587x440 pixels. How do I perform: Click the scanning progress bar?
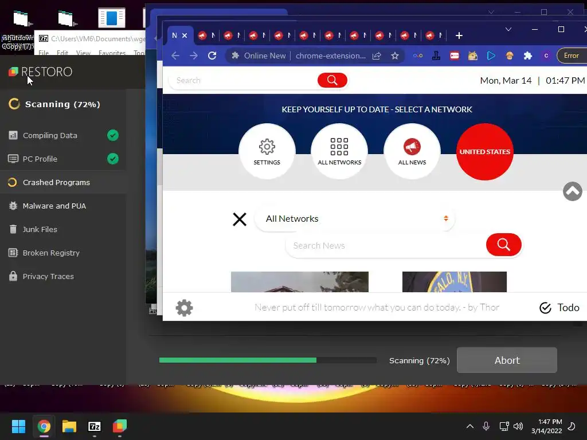click(268, 360)
